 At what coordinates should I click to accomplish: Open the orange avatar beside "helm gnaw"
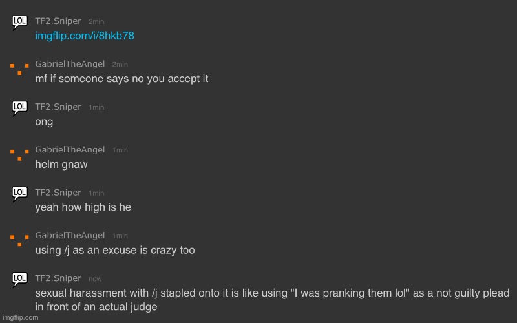(19, 153)
